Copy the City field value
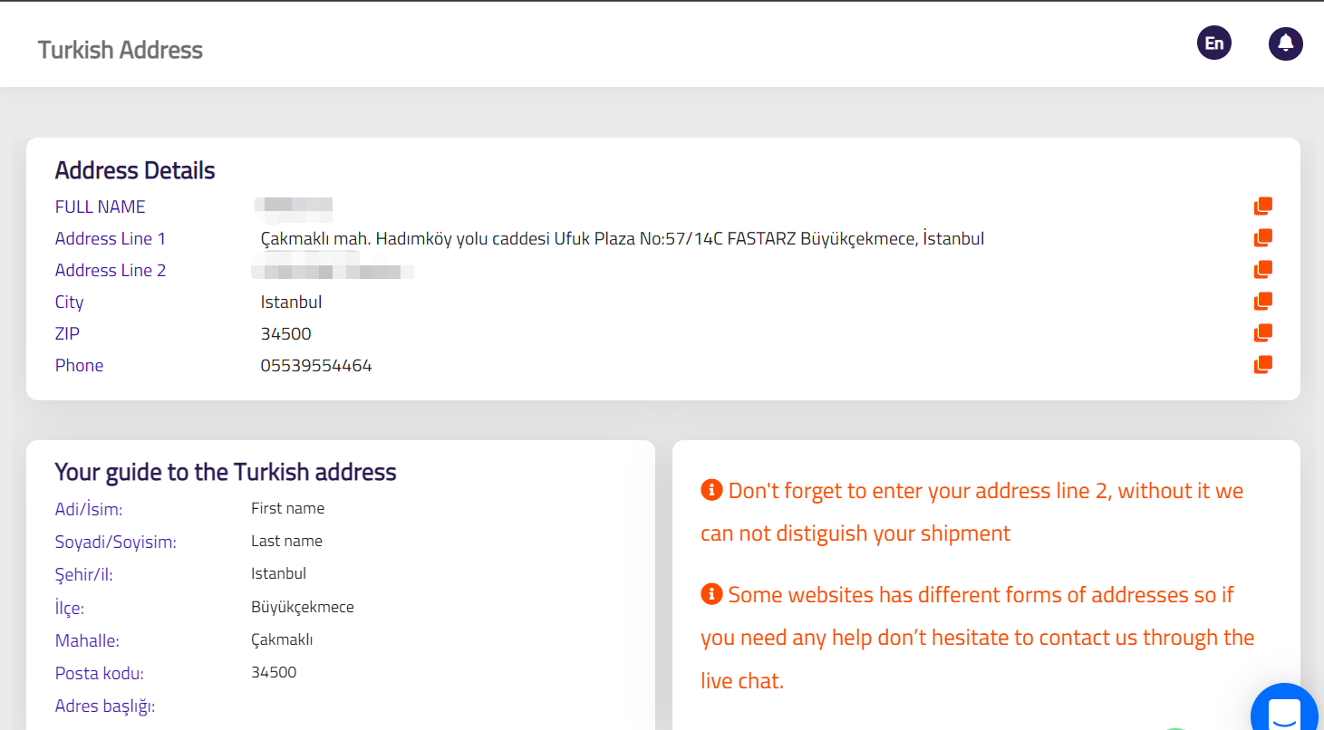Viewport: 1324px width, 730px height. pyautogui.click(x=1263, y=302)
